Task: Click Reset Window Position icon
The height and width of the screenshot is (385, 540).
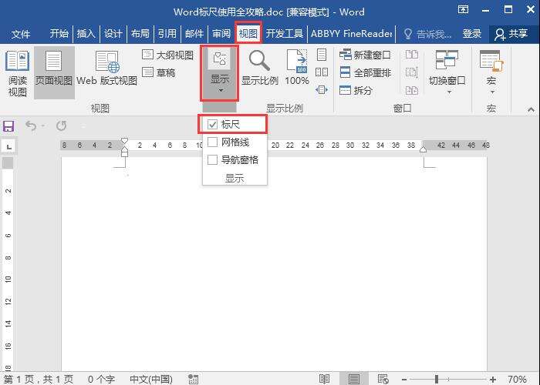Action: [x=411, y=90]
